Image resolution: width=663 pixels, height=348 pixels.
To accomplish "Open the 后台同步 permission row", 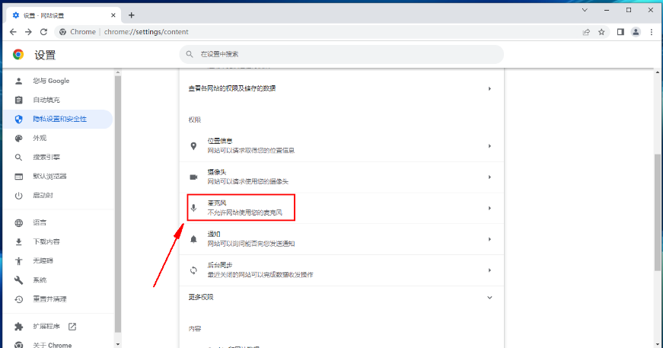I will coord(342,270).
